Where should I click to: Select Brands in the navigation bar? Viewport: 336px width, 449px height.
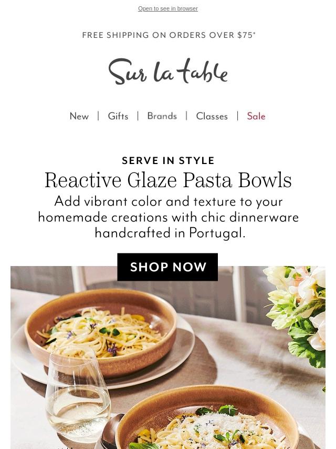click(x=162, y=116)
